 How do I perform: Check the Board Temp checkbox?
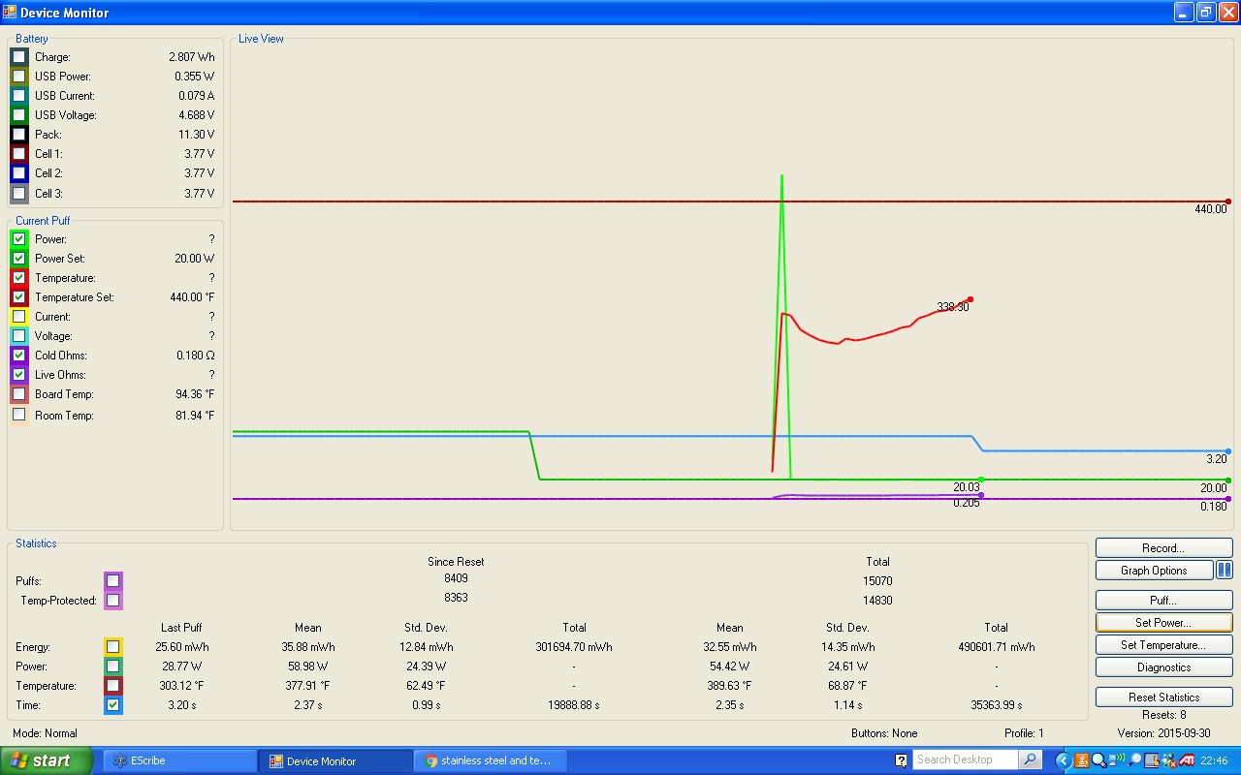tap(19, 394)
